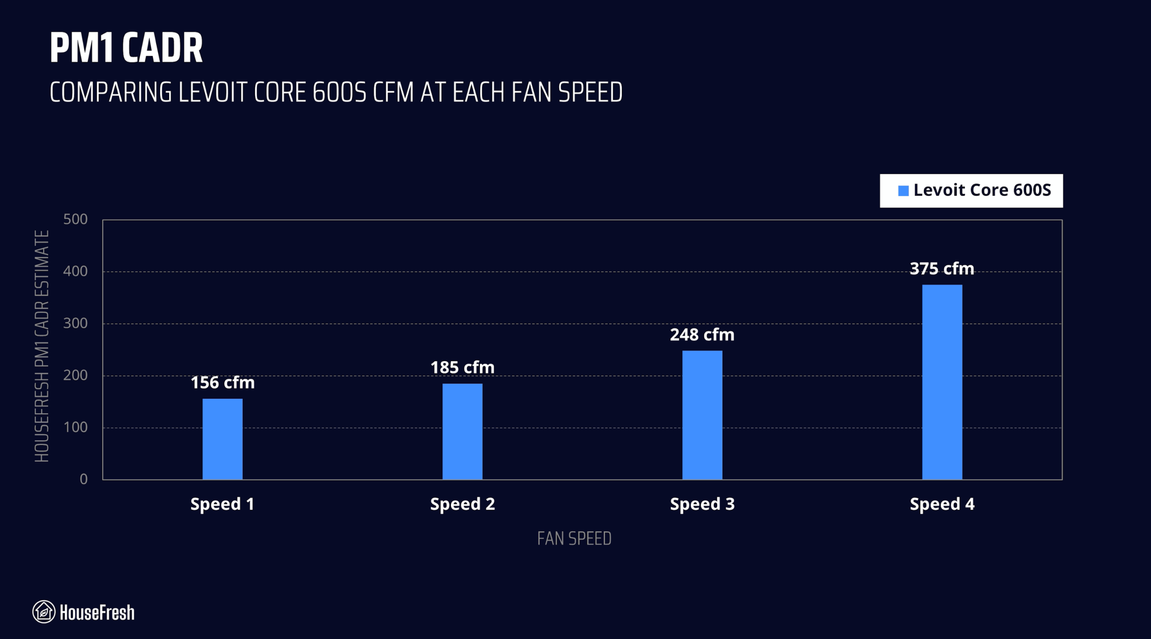Click the FAN SPEED axis title
This screenshot has width=1151, height=639.
coord(574,538)
